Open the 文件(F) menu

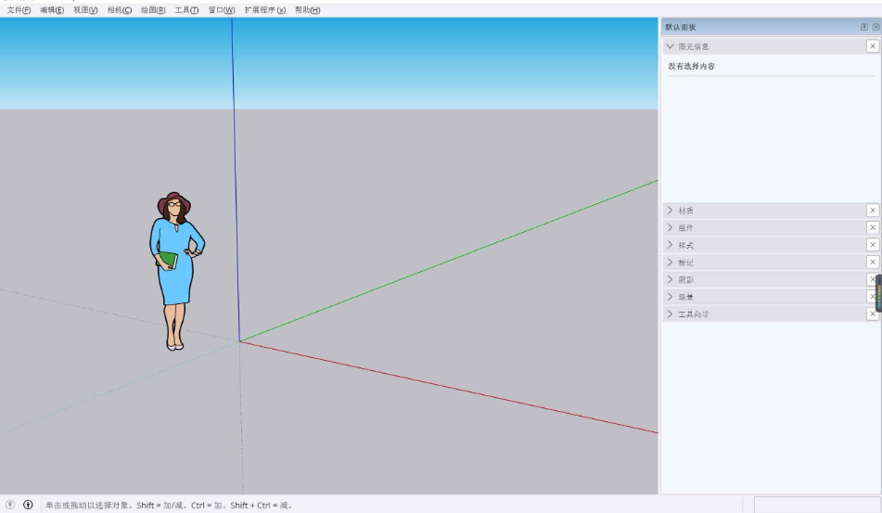coord(19,10)
